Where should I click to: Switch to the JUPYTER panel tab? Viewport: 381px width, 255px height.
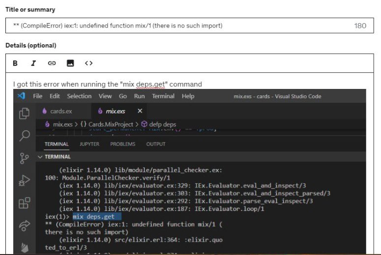(x=89, y=144)
